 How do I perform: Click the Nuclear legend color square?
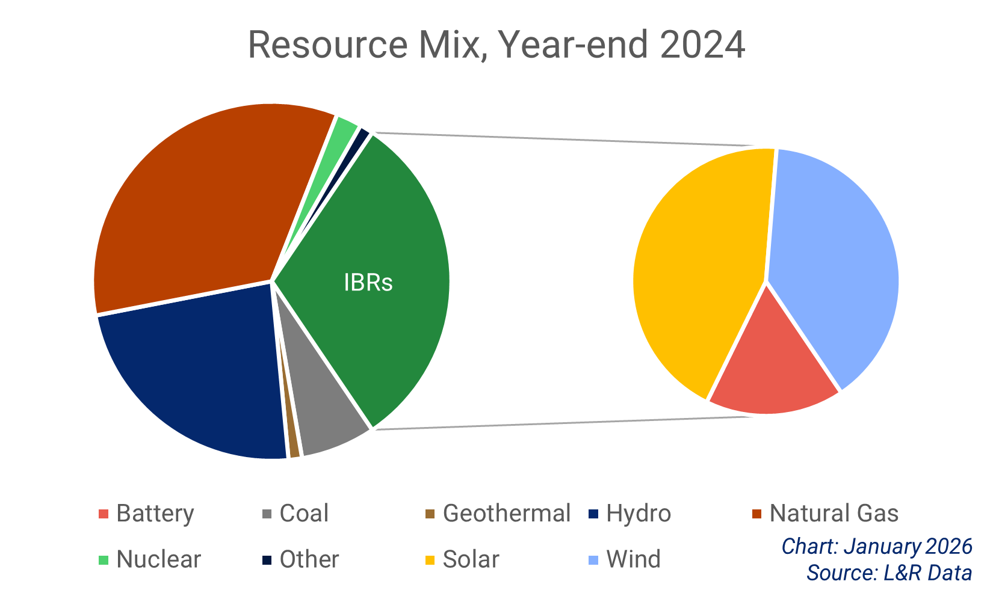click(x=104, y=559)
